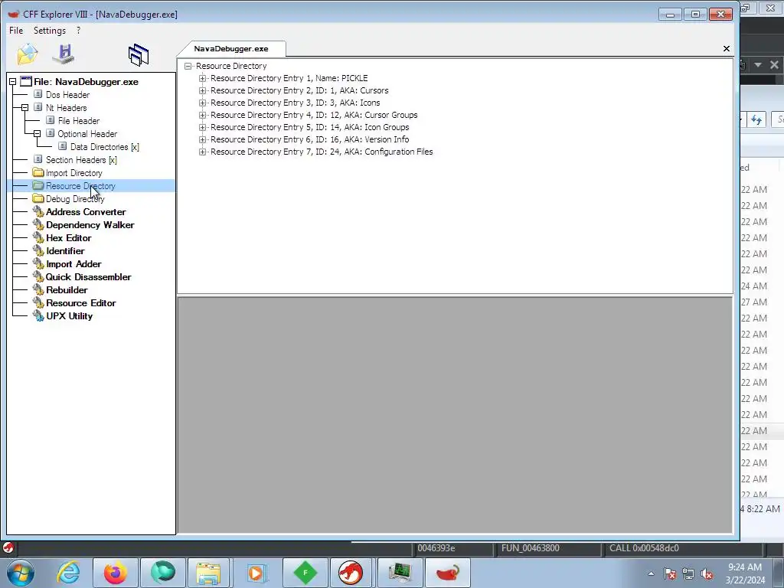Launch Internet Explorer from taskbar
784x588 pixels.
(x=68, y=573)
